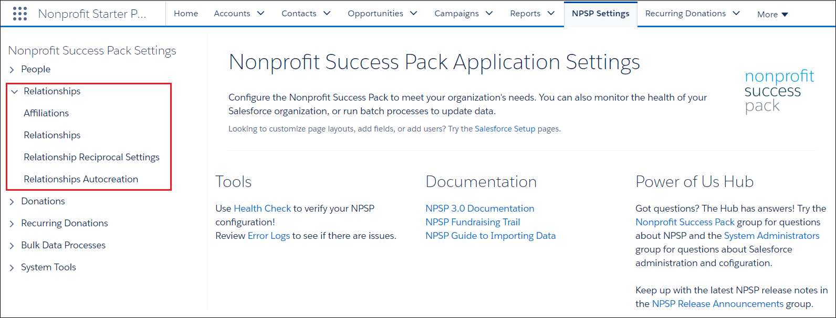Click the Health Check link
The height and width of the screenshot is (318, 836).
262,209
